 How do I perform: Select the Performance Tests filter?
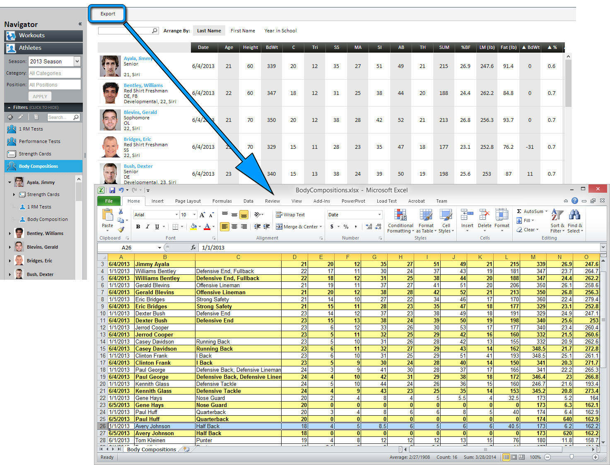pos(43,141)
